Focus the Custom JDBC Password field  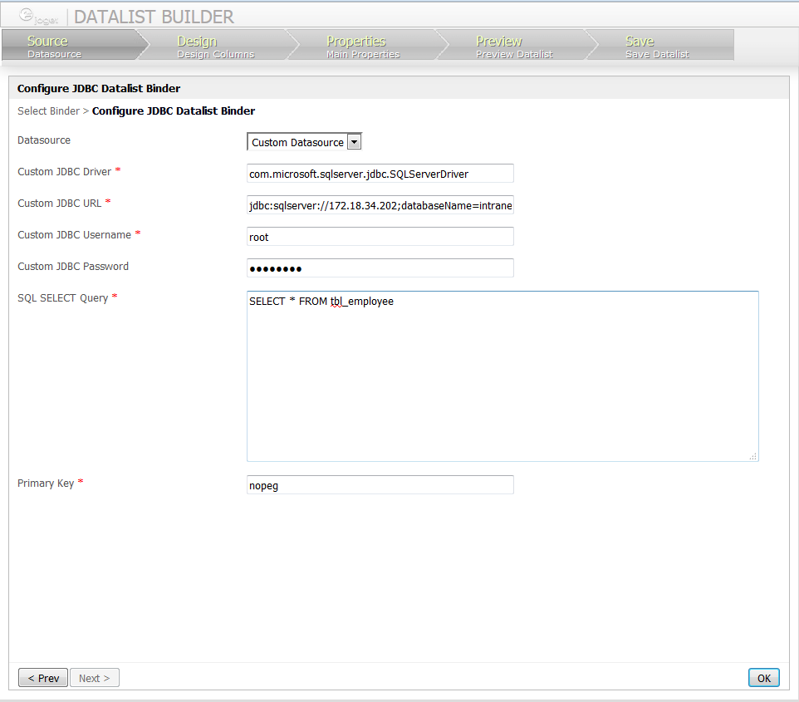pyautogui.click(x=380, y=268)
